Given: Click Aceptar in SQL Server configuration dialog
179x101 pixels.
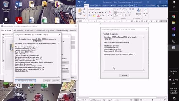Looking at the screenshot, I should pyautogui.click(x=47, y=81).
